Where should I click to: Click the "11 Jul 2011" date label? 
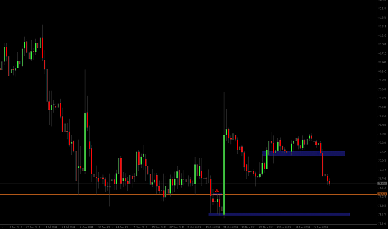point(51,227)
